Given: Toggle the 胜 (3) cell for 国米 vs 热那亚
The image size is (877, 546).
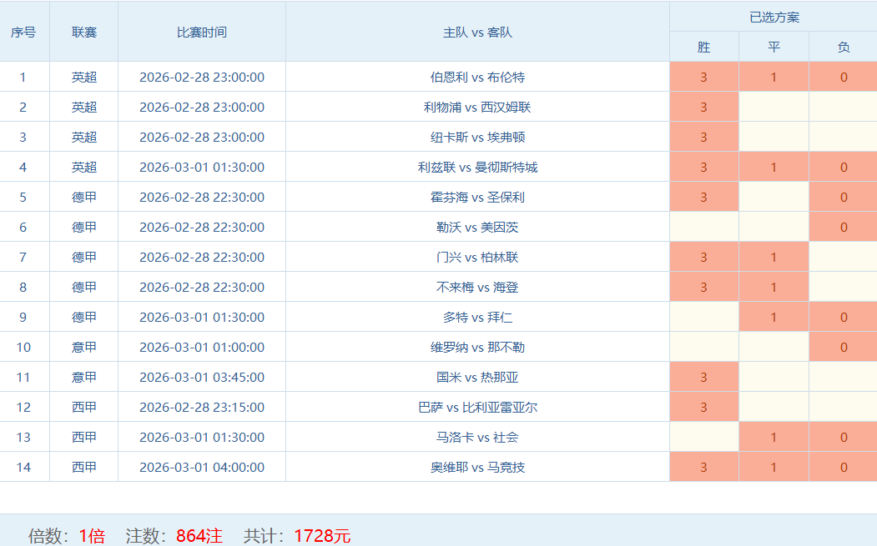Looking at the screenshot, I should pyautogui.click(x=703, y=377).
